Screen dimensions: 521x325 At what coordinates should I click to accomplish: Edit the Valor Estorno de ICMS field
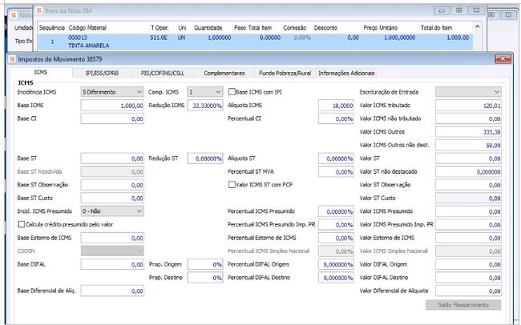coord(468,238)
